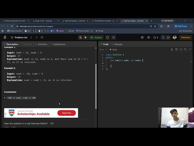194x146 pixels.
Task: Switch to Add Two Numbers browser tab
Action: coord(75,21)
